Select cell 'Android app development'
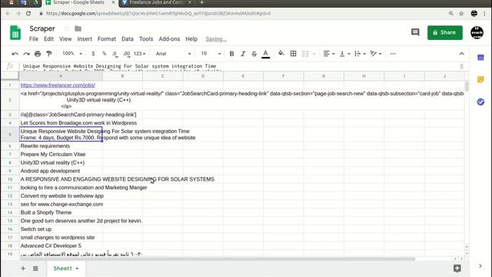Viewport: 492px width, 277px height. (61, 171)
